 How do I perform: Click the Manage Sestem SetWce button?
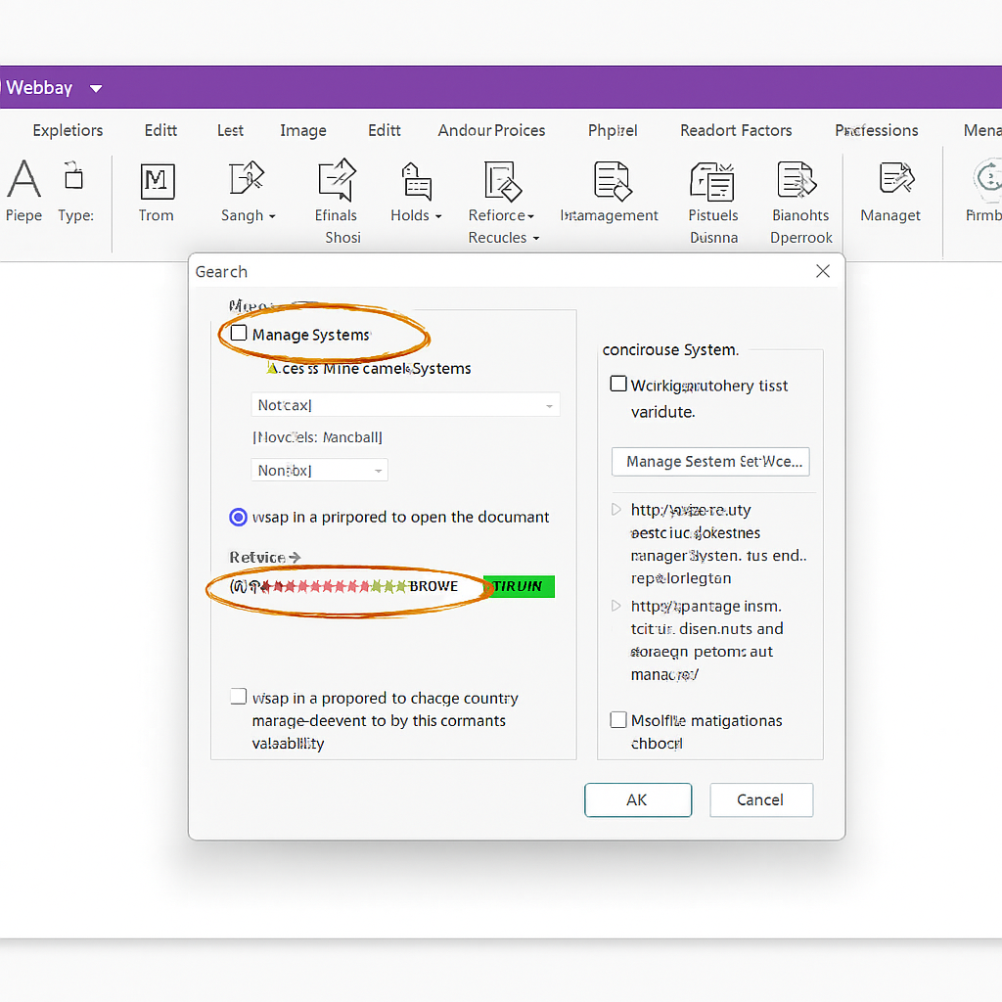(710, 461)
